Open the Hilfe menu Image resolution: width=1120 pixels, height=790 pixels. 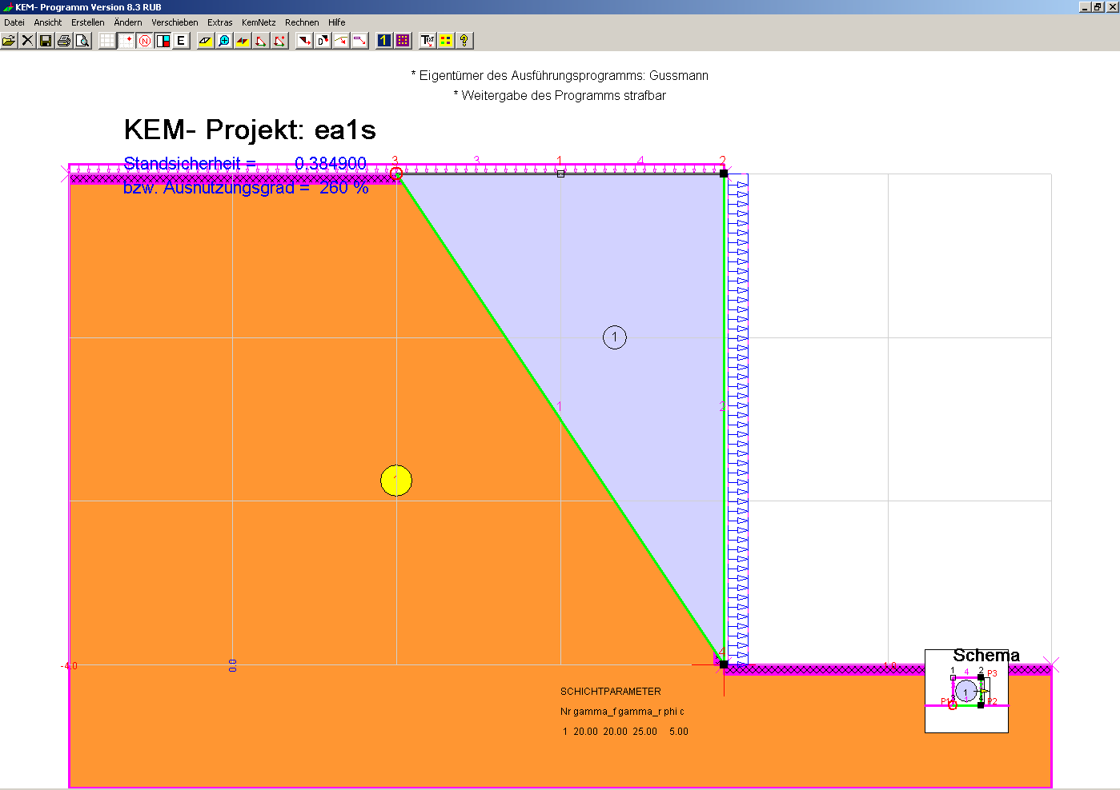[337, 22]
